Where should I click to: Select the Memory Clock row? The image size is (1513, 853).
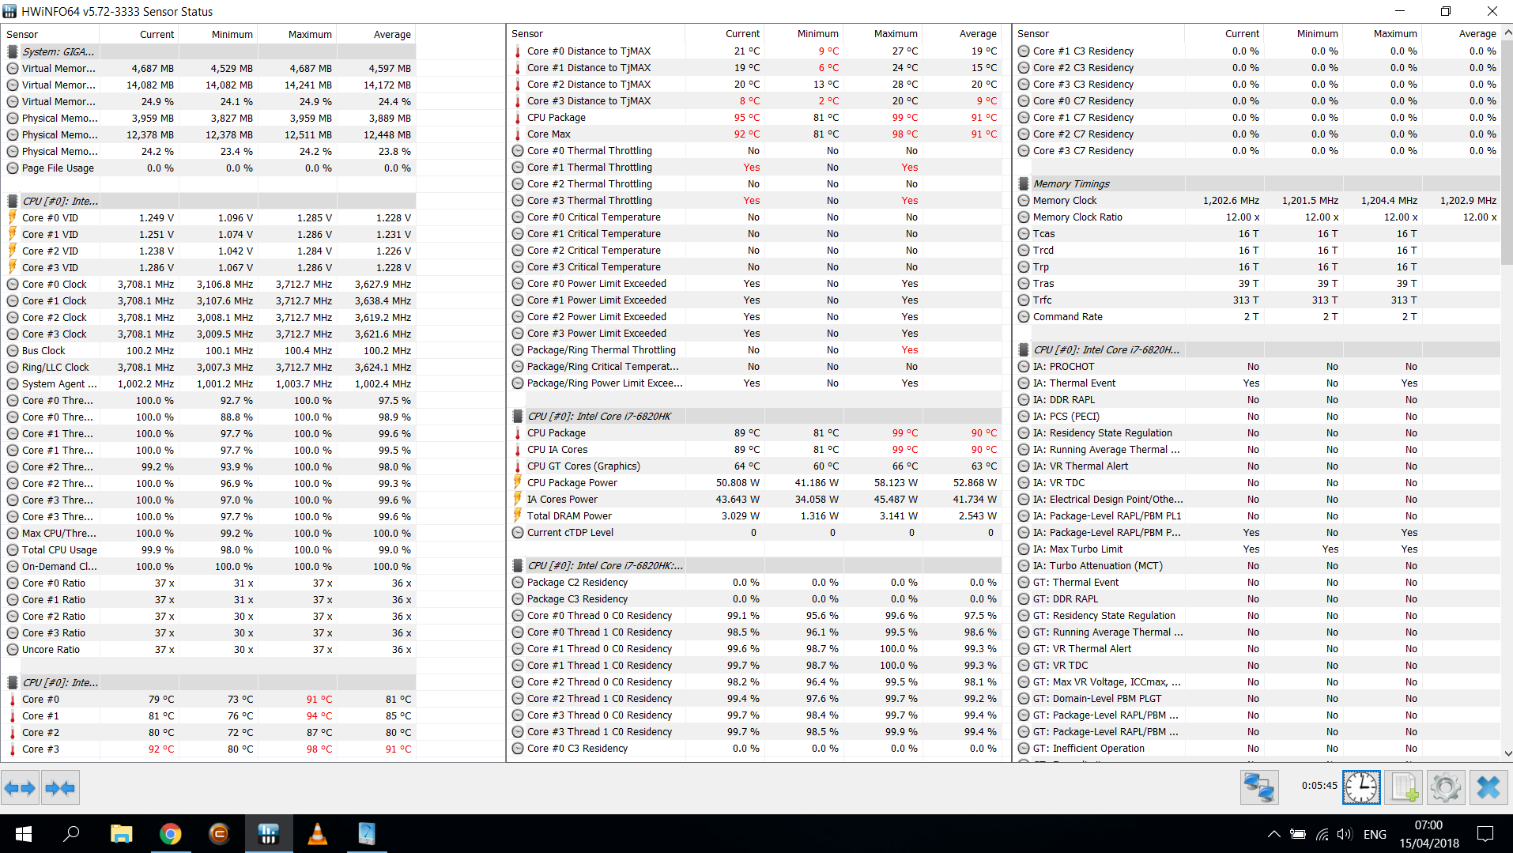pos(1257,200)
